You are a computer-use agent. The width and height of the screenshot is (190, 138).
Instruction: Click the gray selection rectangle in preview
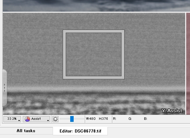[94, 54]
